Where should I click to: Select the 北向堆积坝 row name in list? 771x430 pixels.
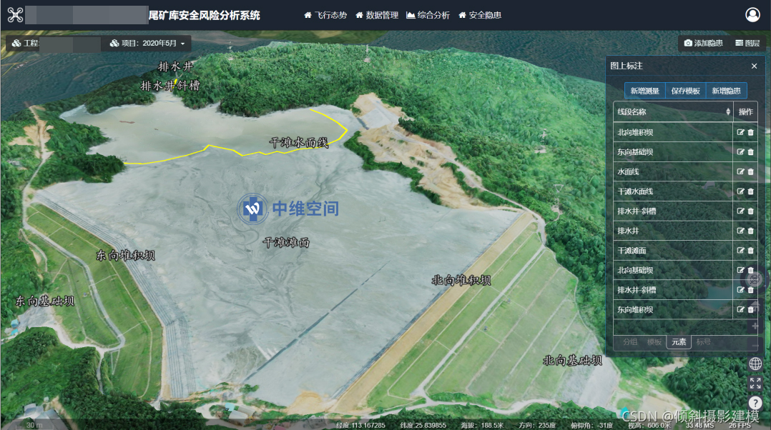coord(635,132)
